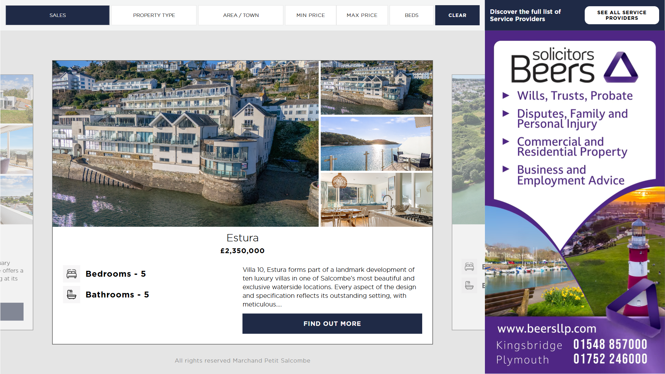The width and height of the screenshot is (665, 374).
Task: Open the BEDS filter dropdown
Action: point(411,15)
